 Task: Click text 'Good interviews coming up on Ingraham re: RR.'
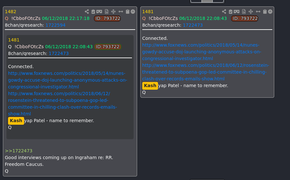click(59, 158)
